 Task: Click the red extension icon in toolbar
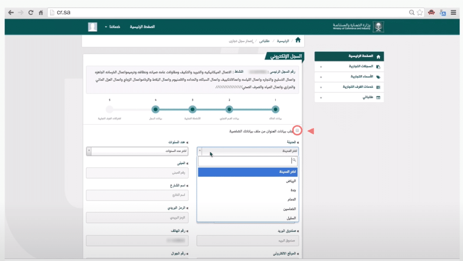pyautogui.click(x=432, y=12)
